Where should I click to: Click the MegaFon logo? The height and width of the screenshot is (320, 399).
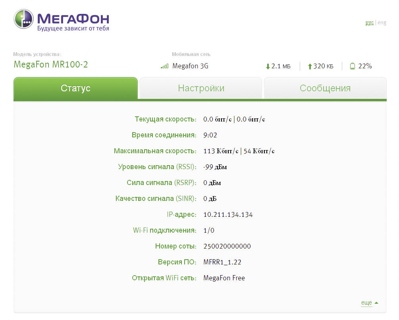coord(61,19)
